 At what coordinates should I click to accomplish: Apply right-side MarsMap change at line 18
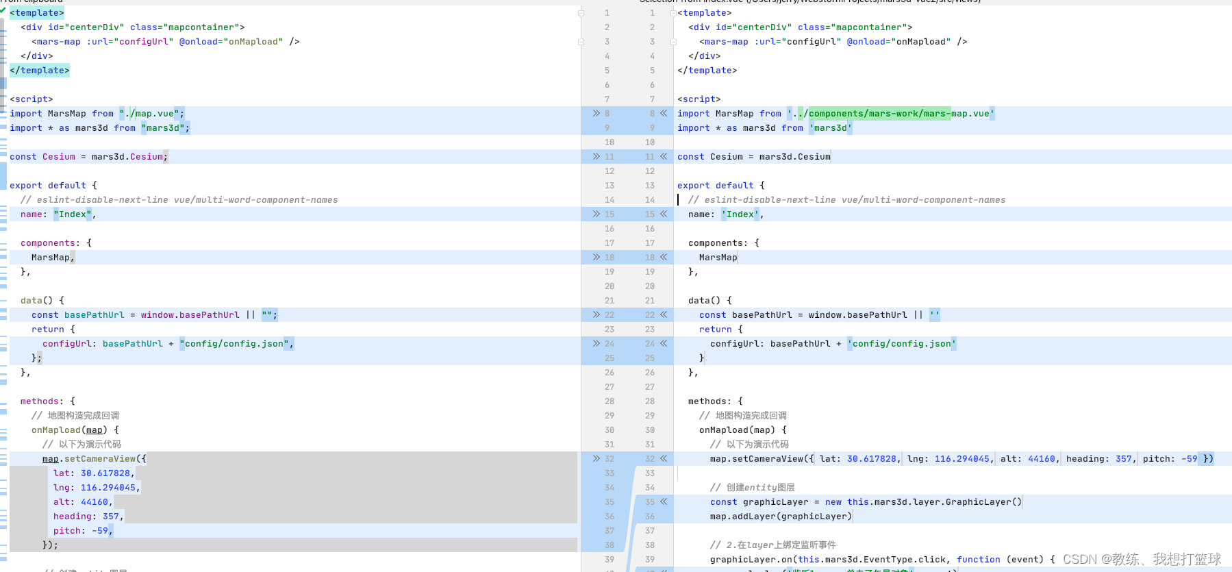pos(664,257)
